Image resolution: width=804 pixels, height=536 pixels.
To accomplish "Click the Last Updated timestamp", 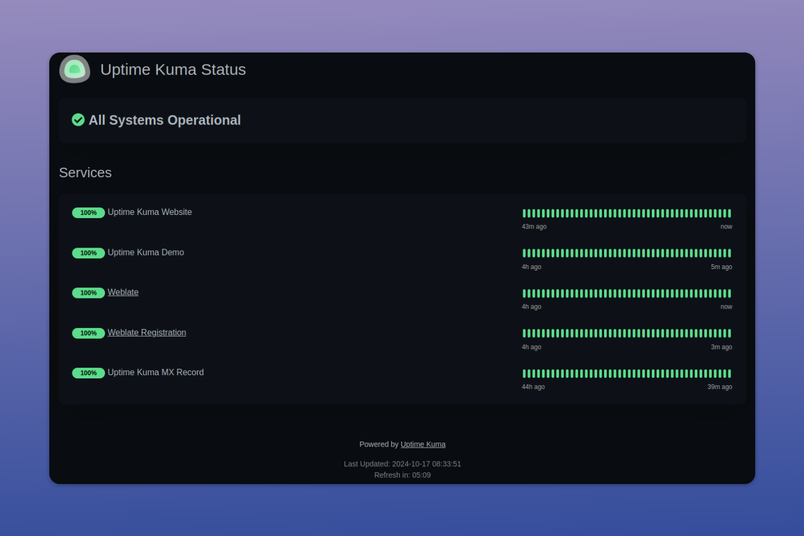I will pos(403,464).
